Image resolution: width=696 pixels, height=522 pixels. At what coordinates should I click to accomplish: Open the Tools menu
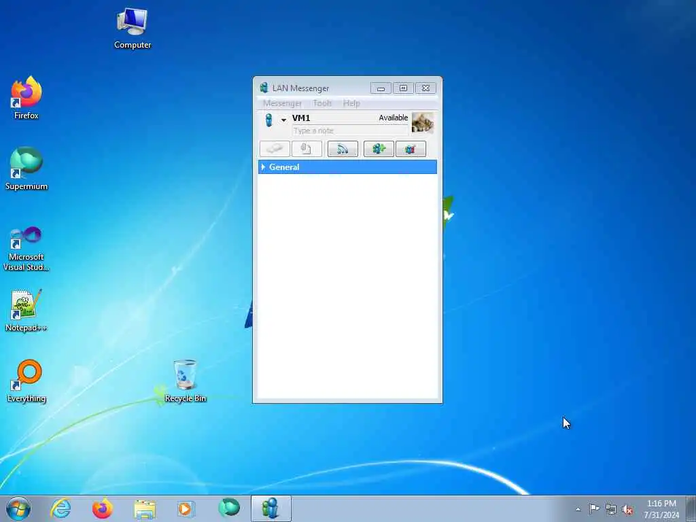(x=322, y=103)
